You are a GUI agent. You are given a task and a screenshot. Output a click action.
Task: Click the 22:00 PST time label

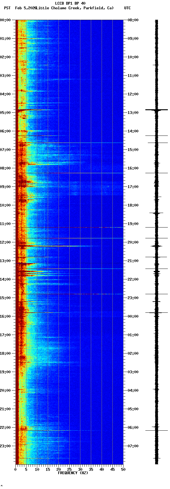pos(6,428)
